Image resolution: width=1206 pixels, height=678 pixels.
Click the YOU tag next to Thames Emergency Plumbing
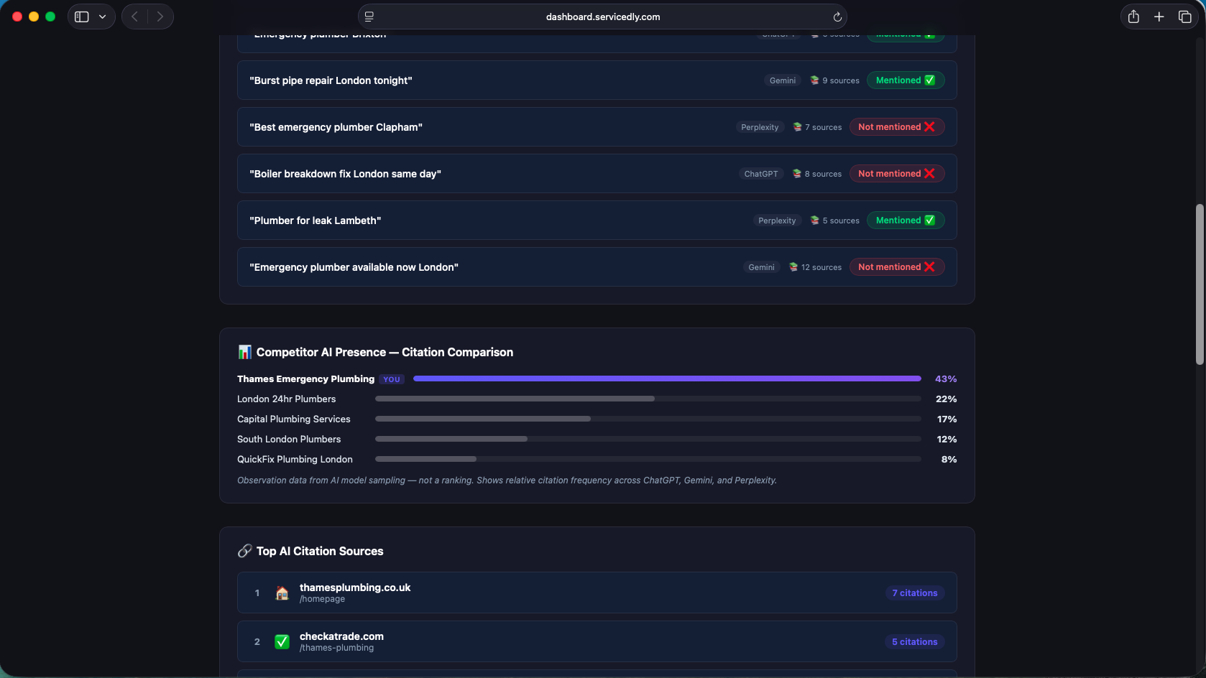point(391,379)
